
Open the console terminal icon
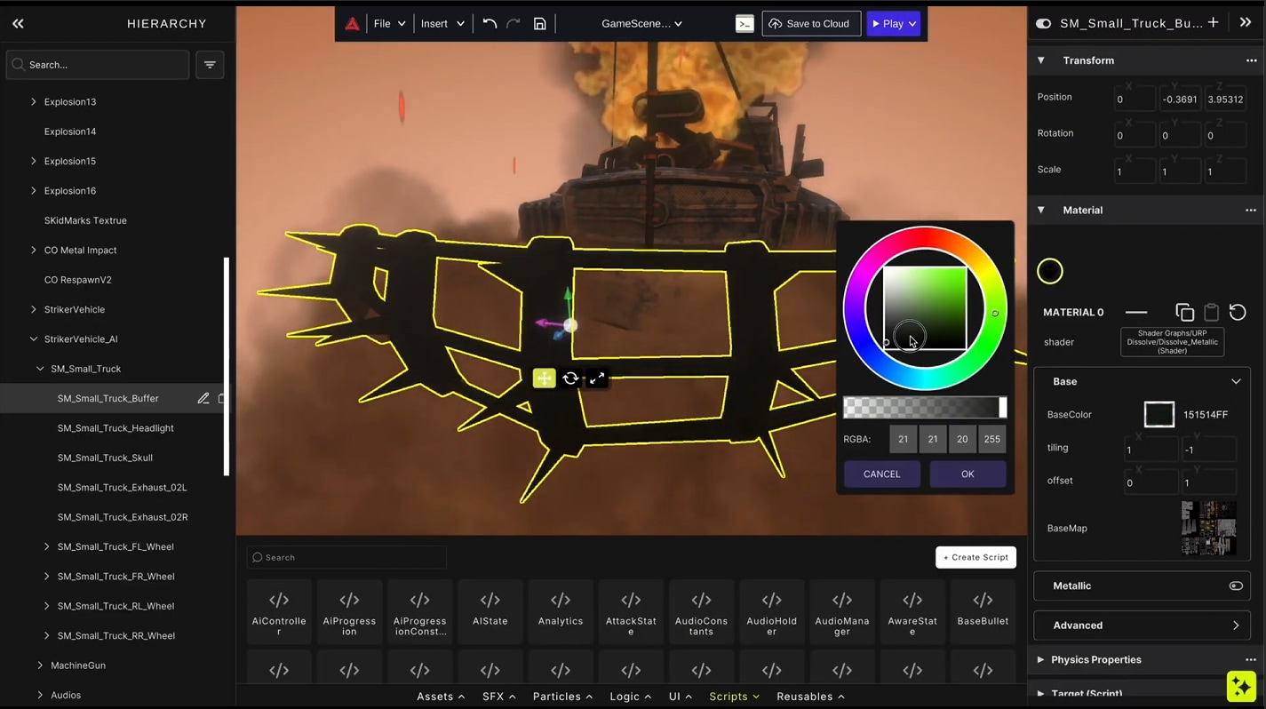(x=744, y=24)
